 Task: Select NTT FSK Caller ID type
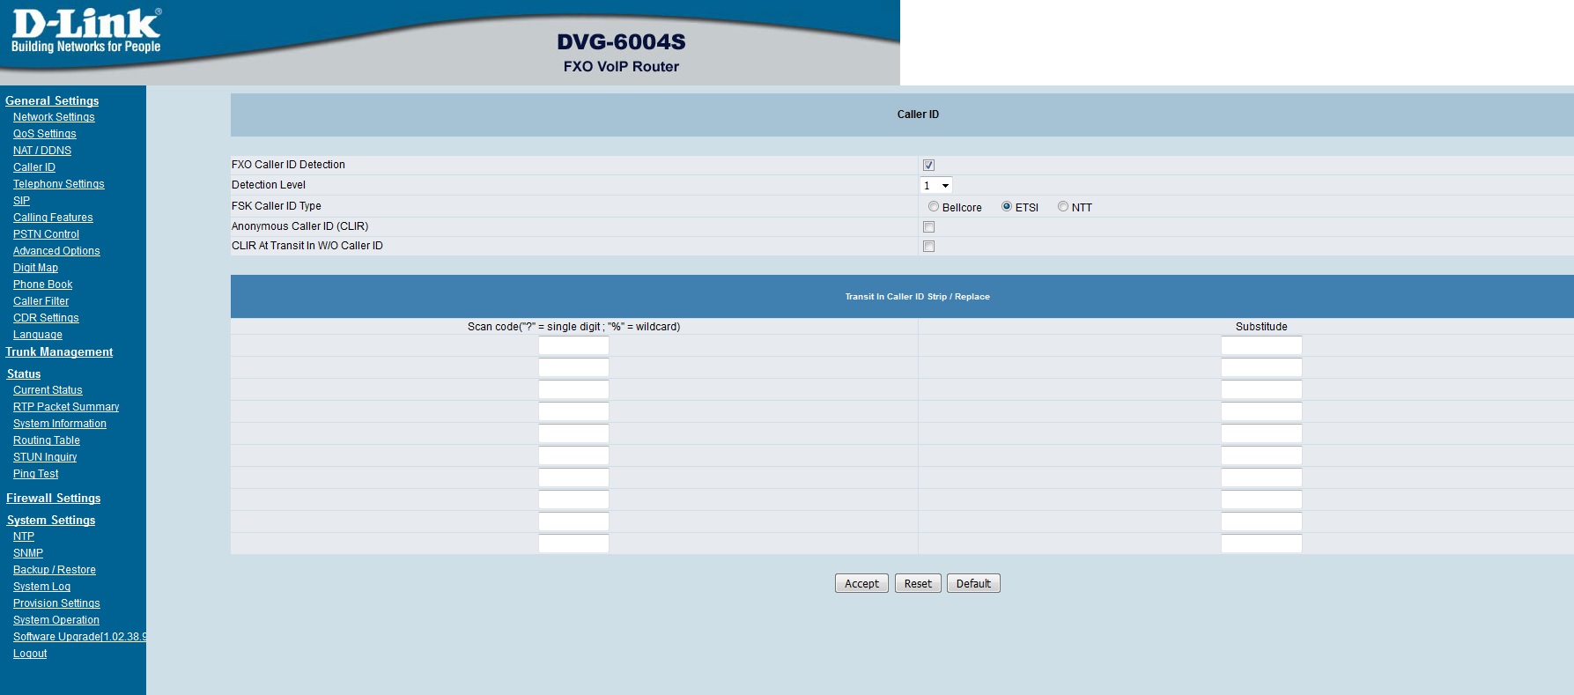click(x=1063, y=207)
